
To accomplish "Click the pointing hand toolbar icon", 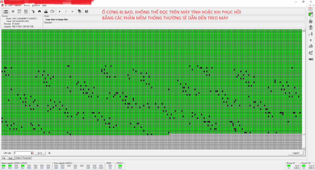I will coord(33,11).
